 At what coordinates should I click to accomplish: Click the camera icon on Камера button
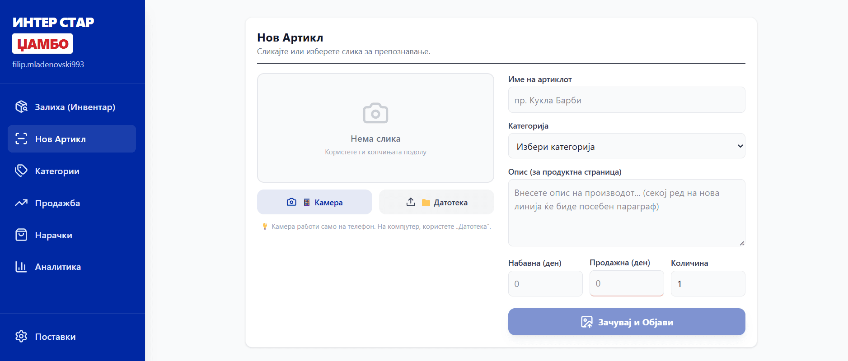pos(291,202)
